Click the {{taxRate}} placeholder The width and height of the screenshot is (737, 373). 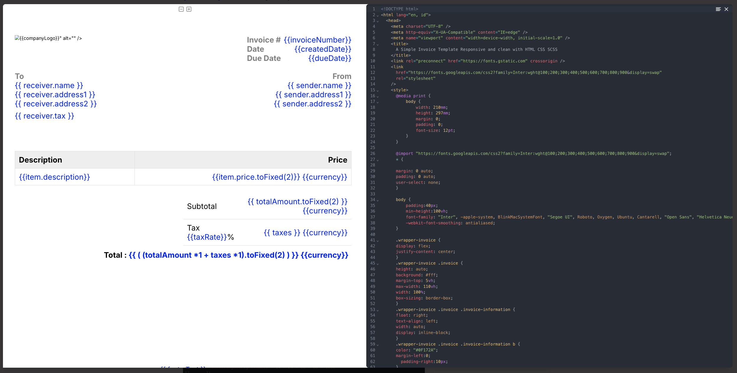tap(207, 237)
